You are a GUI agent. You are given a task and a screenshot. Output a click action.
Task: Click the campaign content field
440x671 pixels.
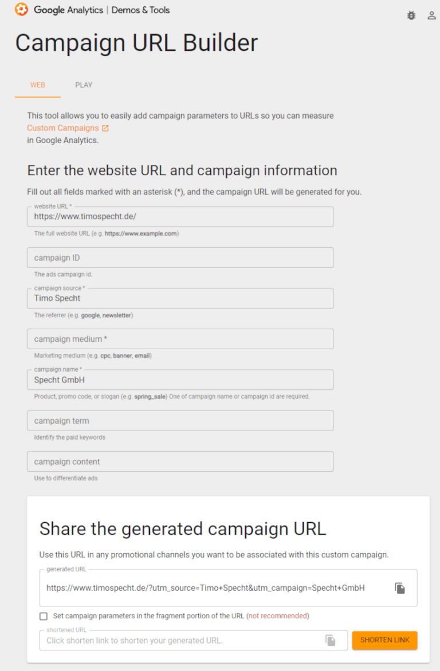(180, 461)
